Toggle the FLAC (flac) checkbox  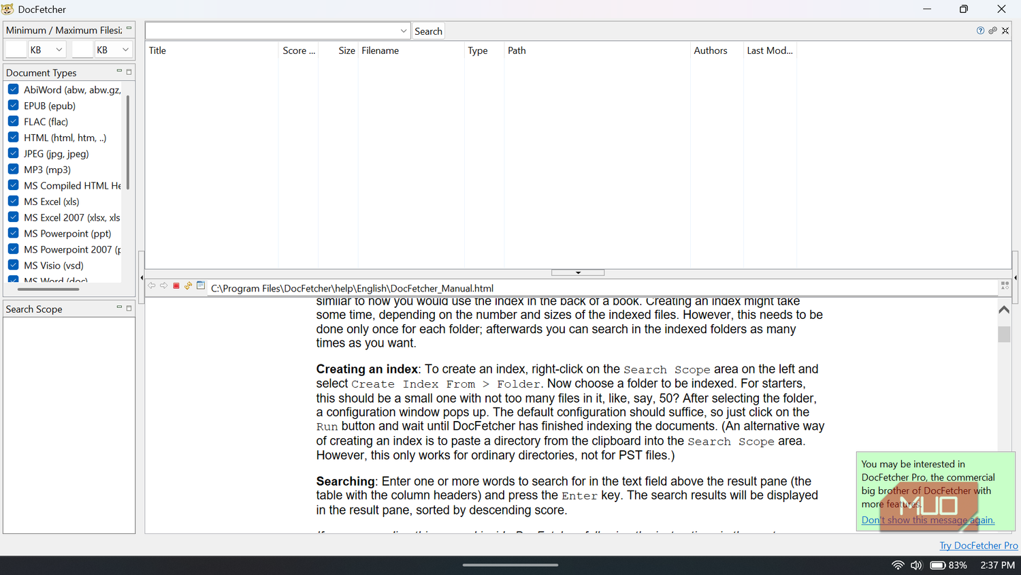[13, 121]
